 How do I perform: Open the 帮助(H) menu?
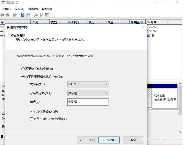pyautogui.click(x=47, y=9)
